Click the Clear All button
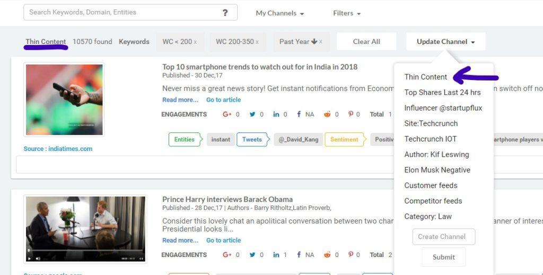The image size is (543, 275). point(366,41)
